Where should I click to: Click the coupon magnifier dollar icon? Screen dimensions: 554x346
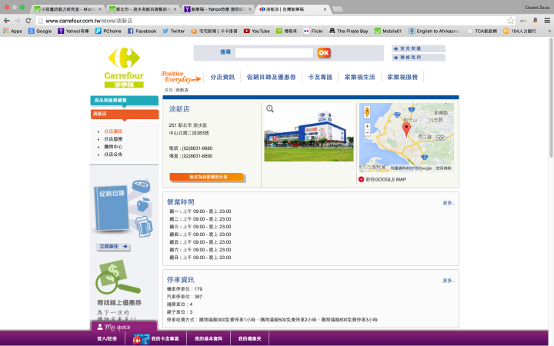(118, 278)
